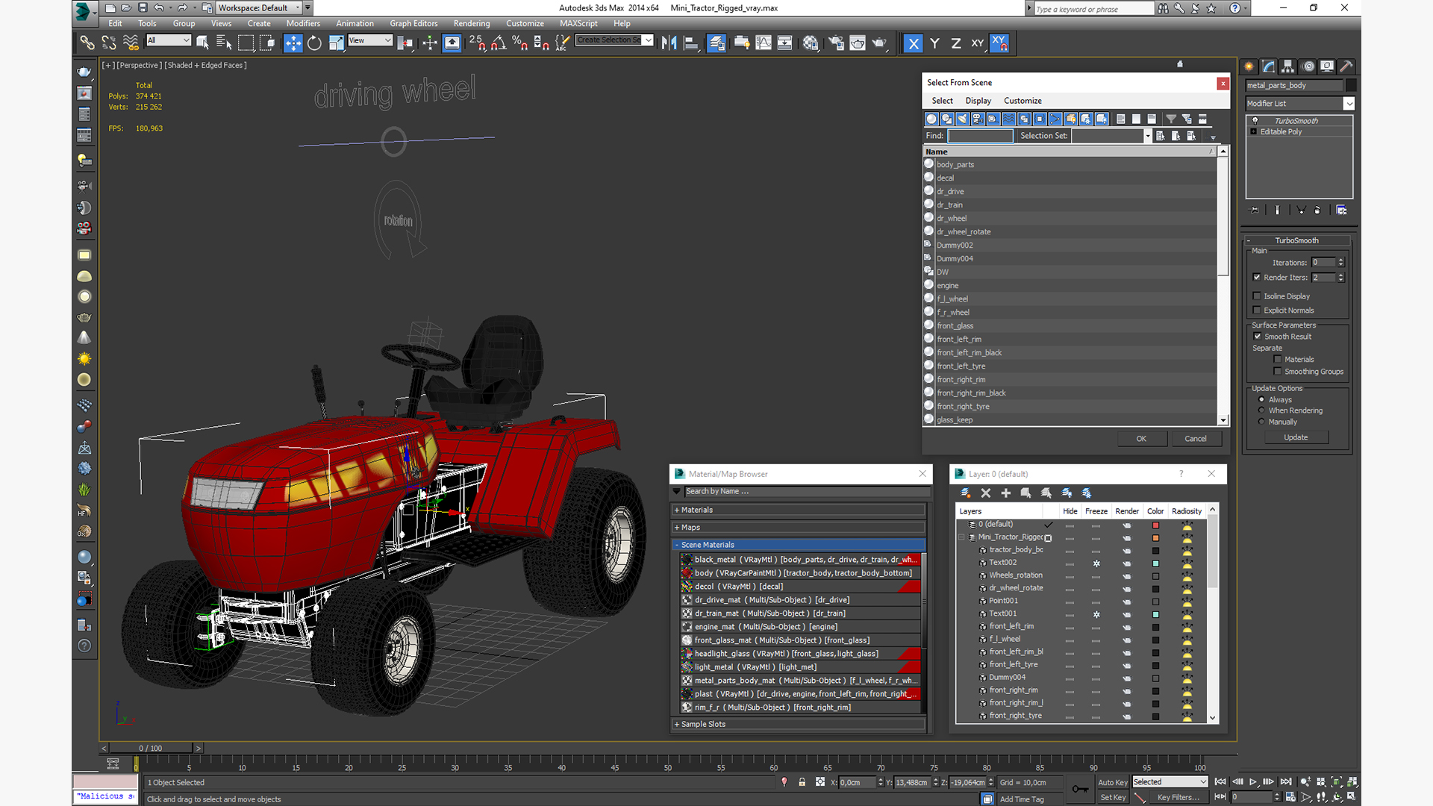Click Create New Layer icon in Layer dialog
Image resolution: width=1433 pixels, height=806 pixels.
(965, 493)
